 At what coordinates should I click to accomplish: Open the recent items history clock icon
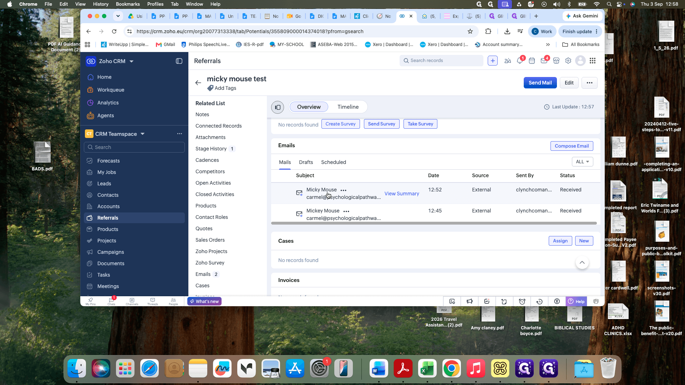click(539, 302)
